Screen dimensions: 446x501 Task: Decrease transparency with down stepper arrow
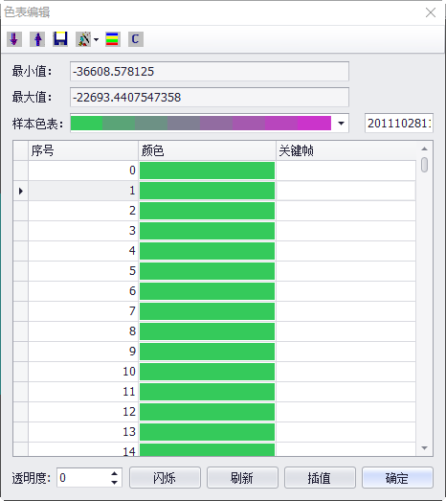click(x=114, y=482)
